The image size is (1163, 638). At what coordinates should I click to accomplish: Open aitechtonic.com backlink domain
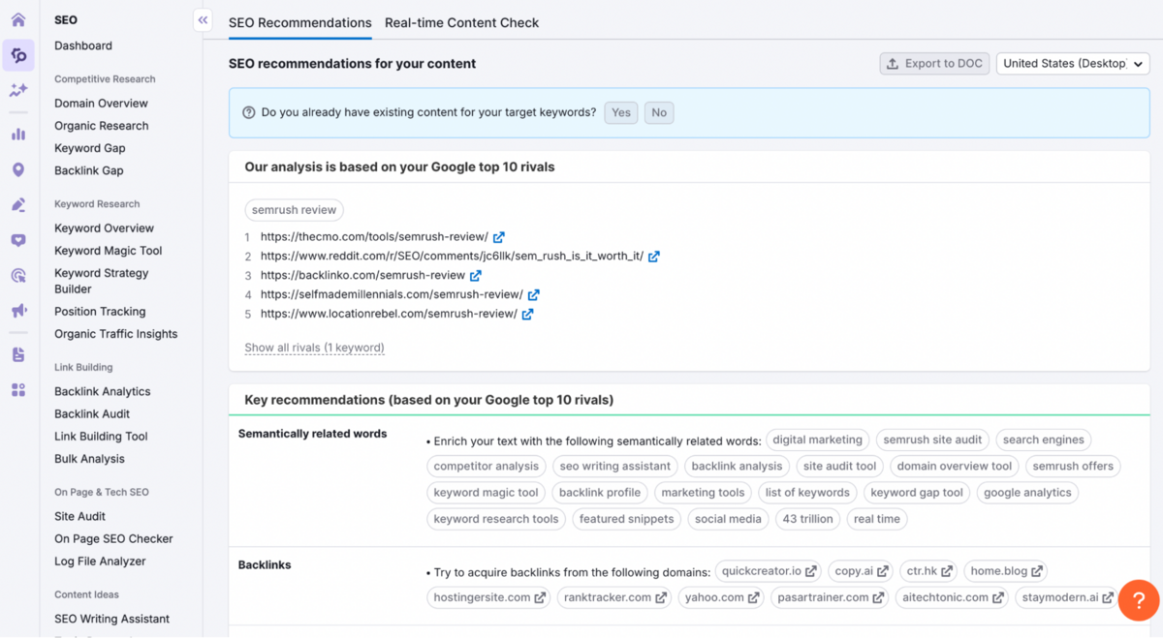pos(951,597)
